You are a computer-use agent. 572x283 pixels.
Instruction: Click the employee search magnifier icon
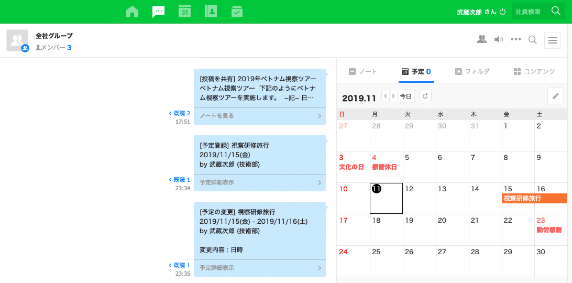556,11
